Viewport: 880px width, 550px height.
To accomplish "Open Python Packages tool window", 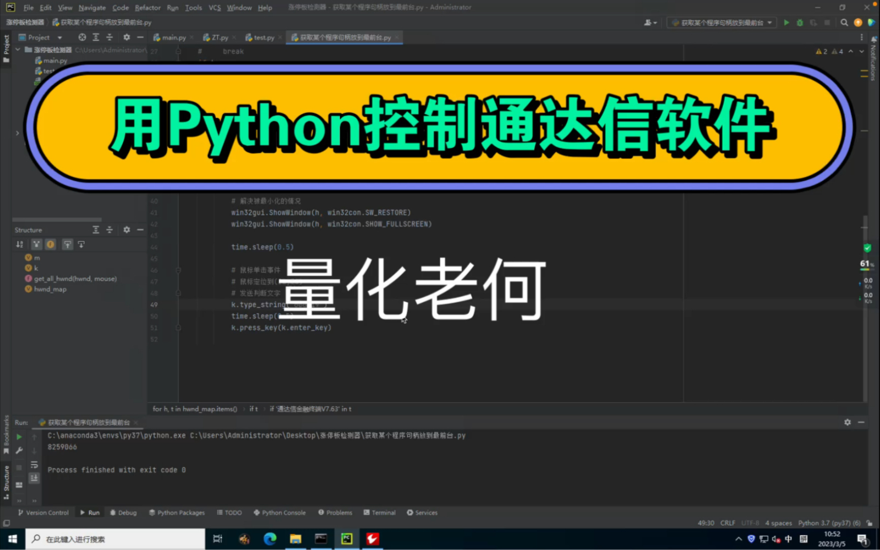I will [177, 513].
